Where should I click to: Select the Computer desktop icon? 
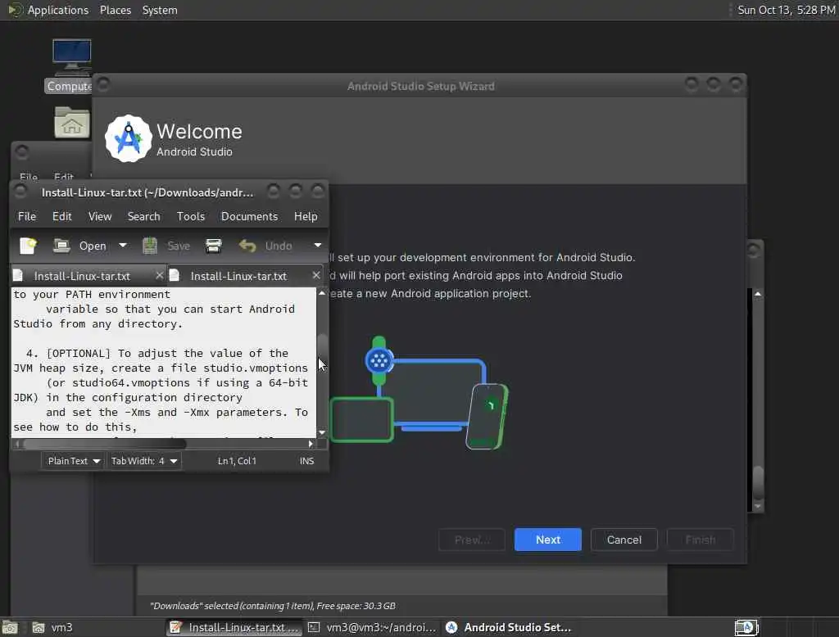(x=72, y=66)
